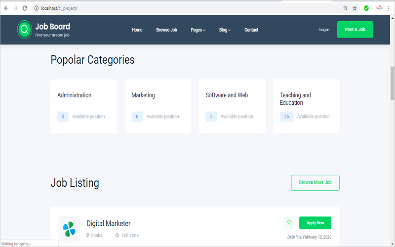This screenshot has width=395, height=247.
Task: Click the 'Full Time' job type text
Action: (130, 236)
